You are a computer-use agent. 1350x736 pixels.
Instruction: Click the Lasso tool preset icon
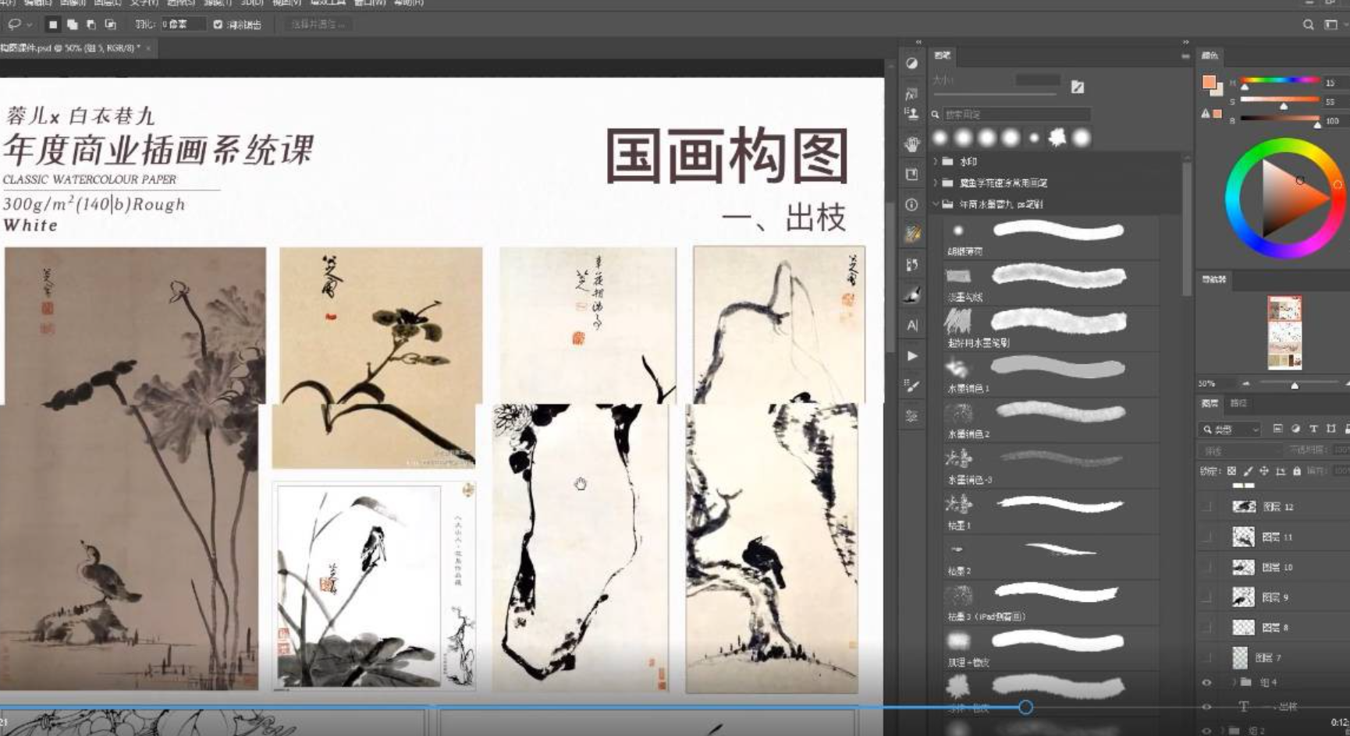[x=14, y=24]
